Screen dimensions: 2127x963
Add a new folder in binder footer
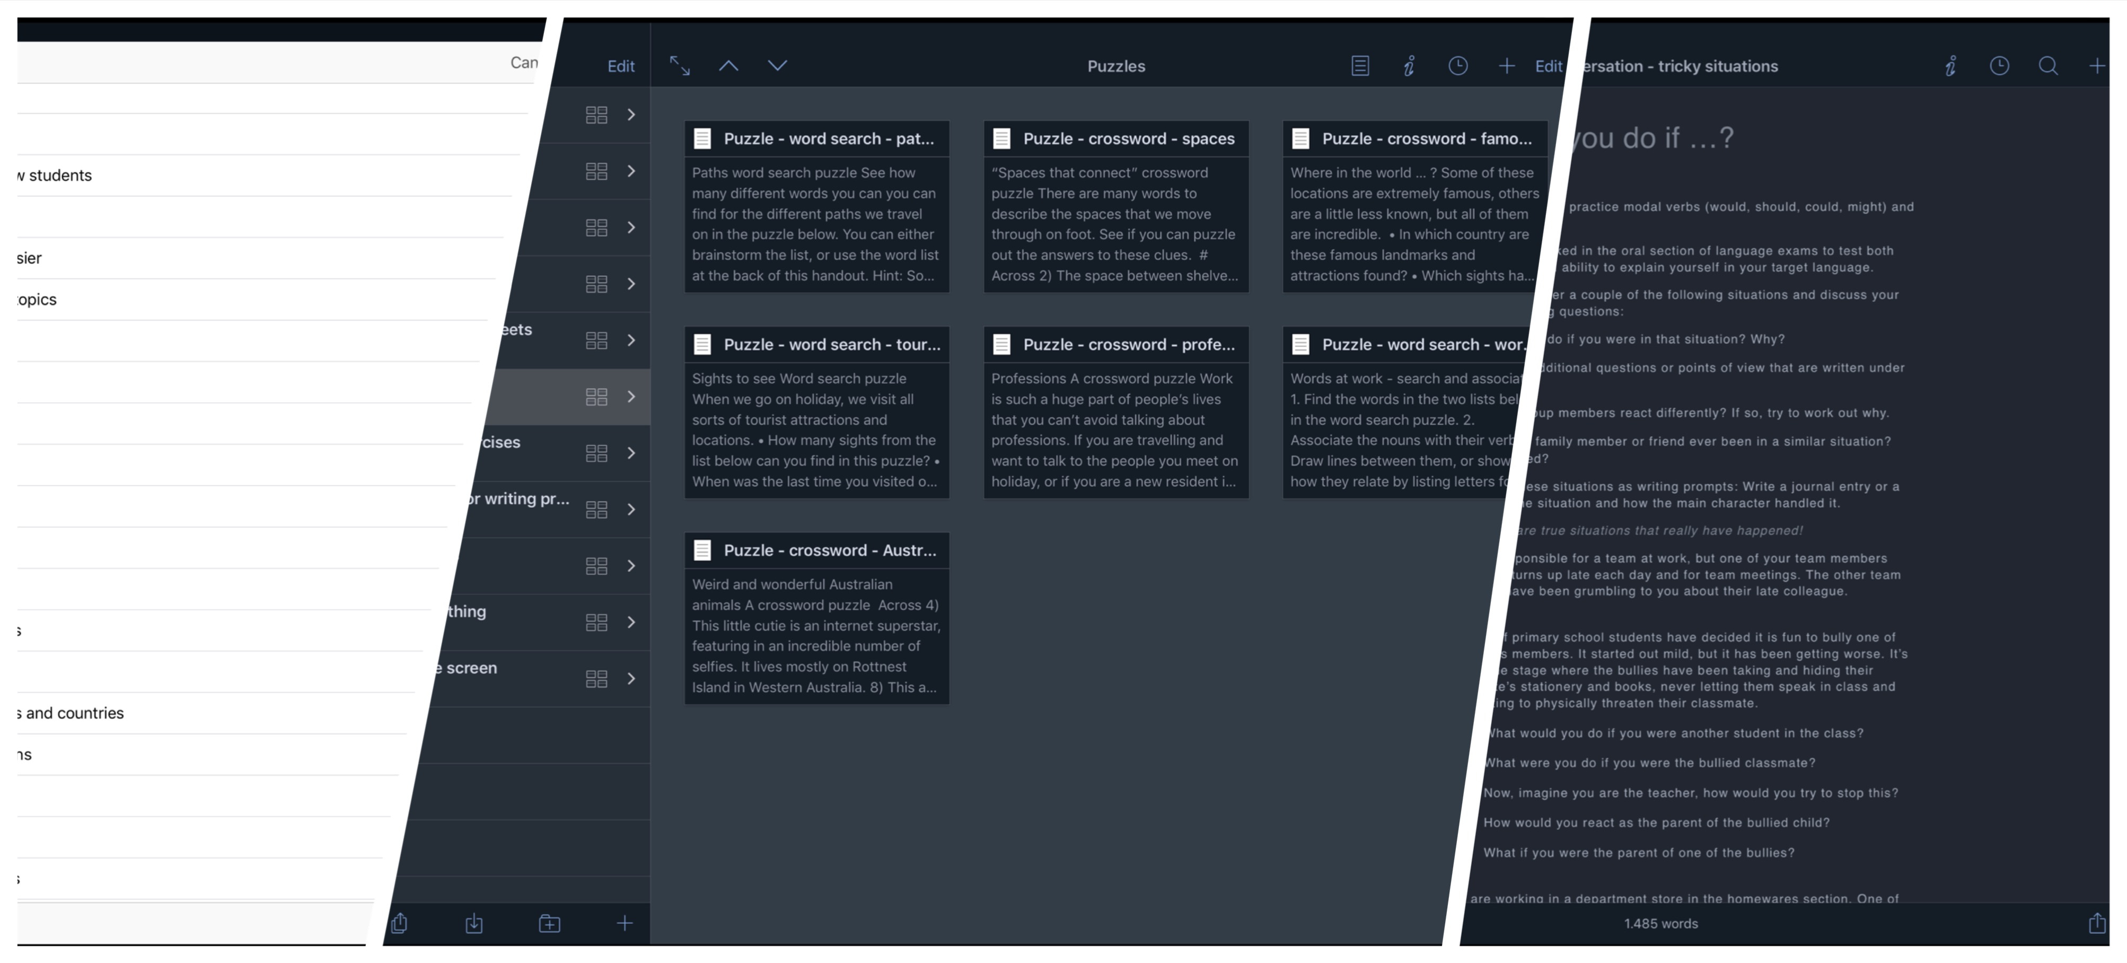pyautogui.click(x=549, y=923)
